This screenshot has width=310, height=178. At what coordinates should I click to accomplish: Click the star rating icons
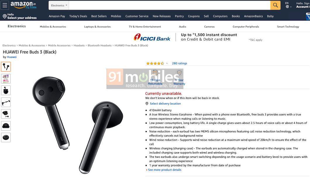click(x=155, y=63)
